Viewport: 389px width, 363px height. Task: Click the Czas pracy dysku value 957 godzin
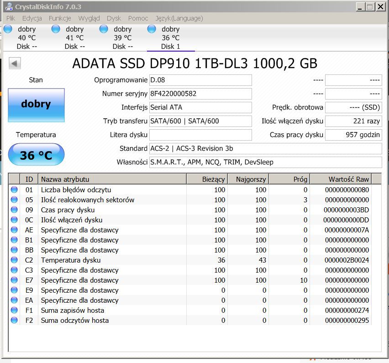click(x=353, y=135)
